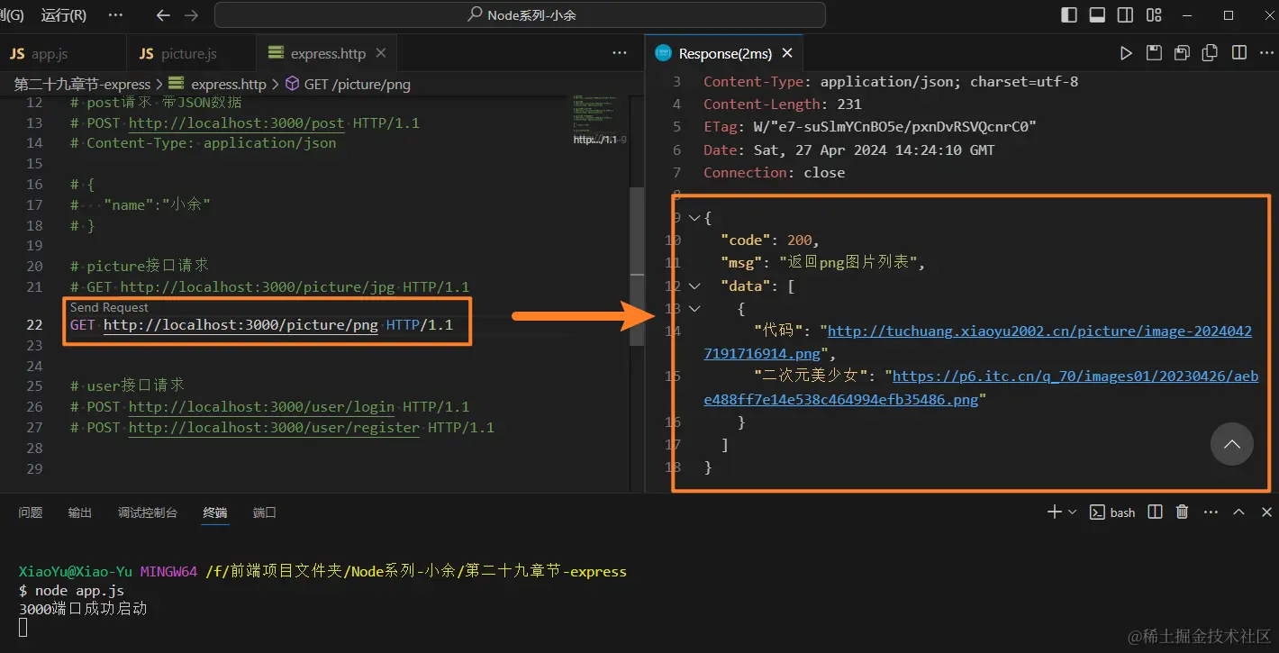The width and height of the screenshot is (1279, 653).
Task: Open localhost:3000/post link on line 13
Action: pyautogui.click(x=236, y=122)
